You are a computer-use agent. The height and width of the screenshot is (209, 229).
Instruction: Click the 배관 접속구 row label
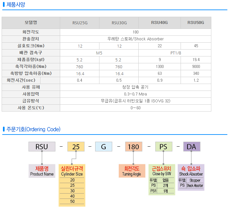[31, 52]
